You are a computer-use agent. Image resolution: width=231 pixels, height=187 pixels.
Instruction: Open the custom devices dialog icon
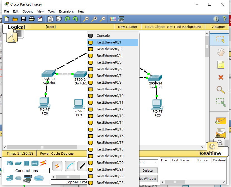pyautogui.click(x=121, y=19)
